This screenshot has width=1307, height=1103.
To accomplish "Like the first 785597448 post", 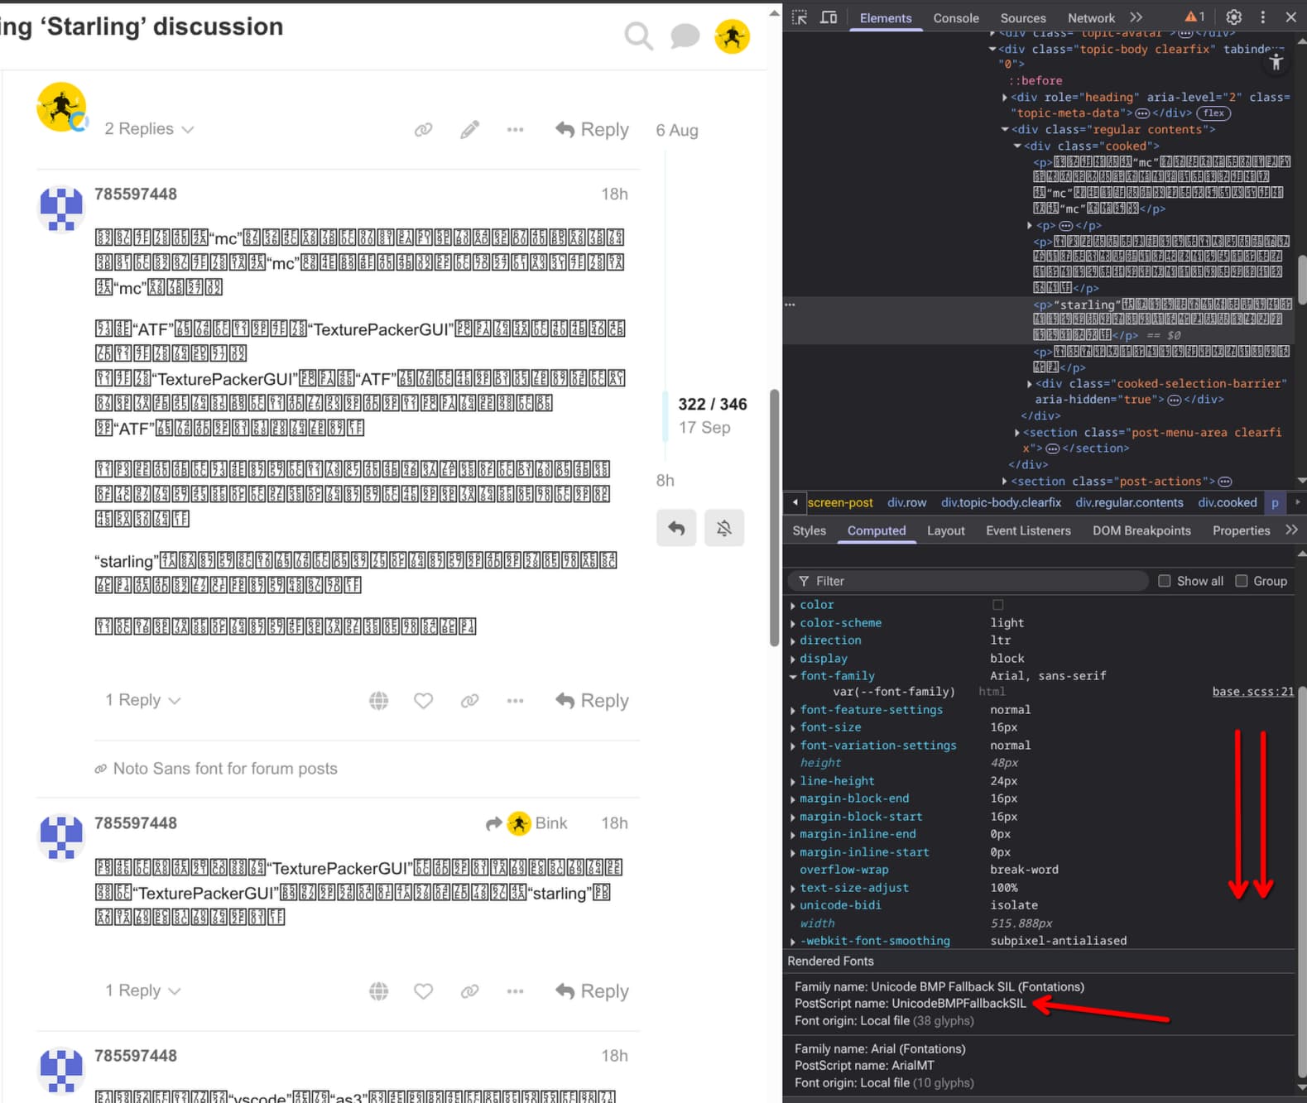I will 424,701.
